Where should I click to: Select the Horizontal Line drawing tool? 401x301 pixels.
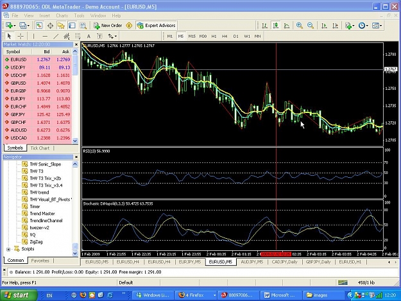coord(45,36)
